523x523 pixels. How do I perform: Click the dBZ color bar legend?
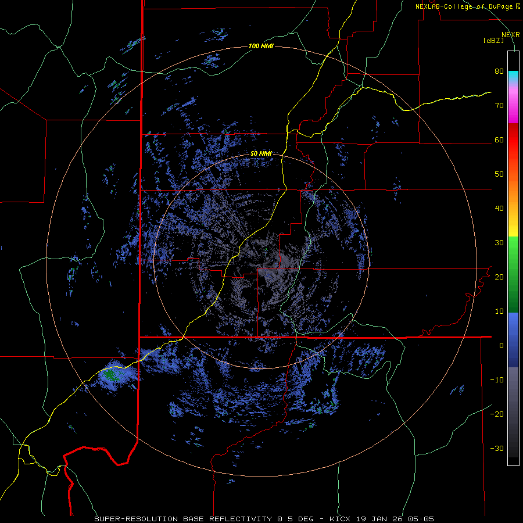pos(513,258)
